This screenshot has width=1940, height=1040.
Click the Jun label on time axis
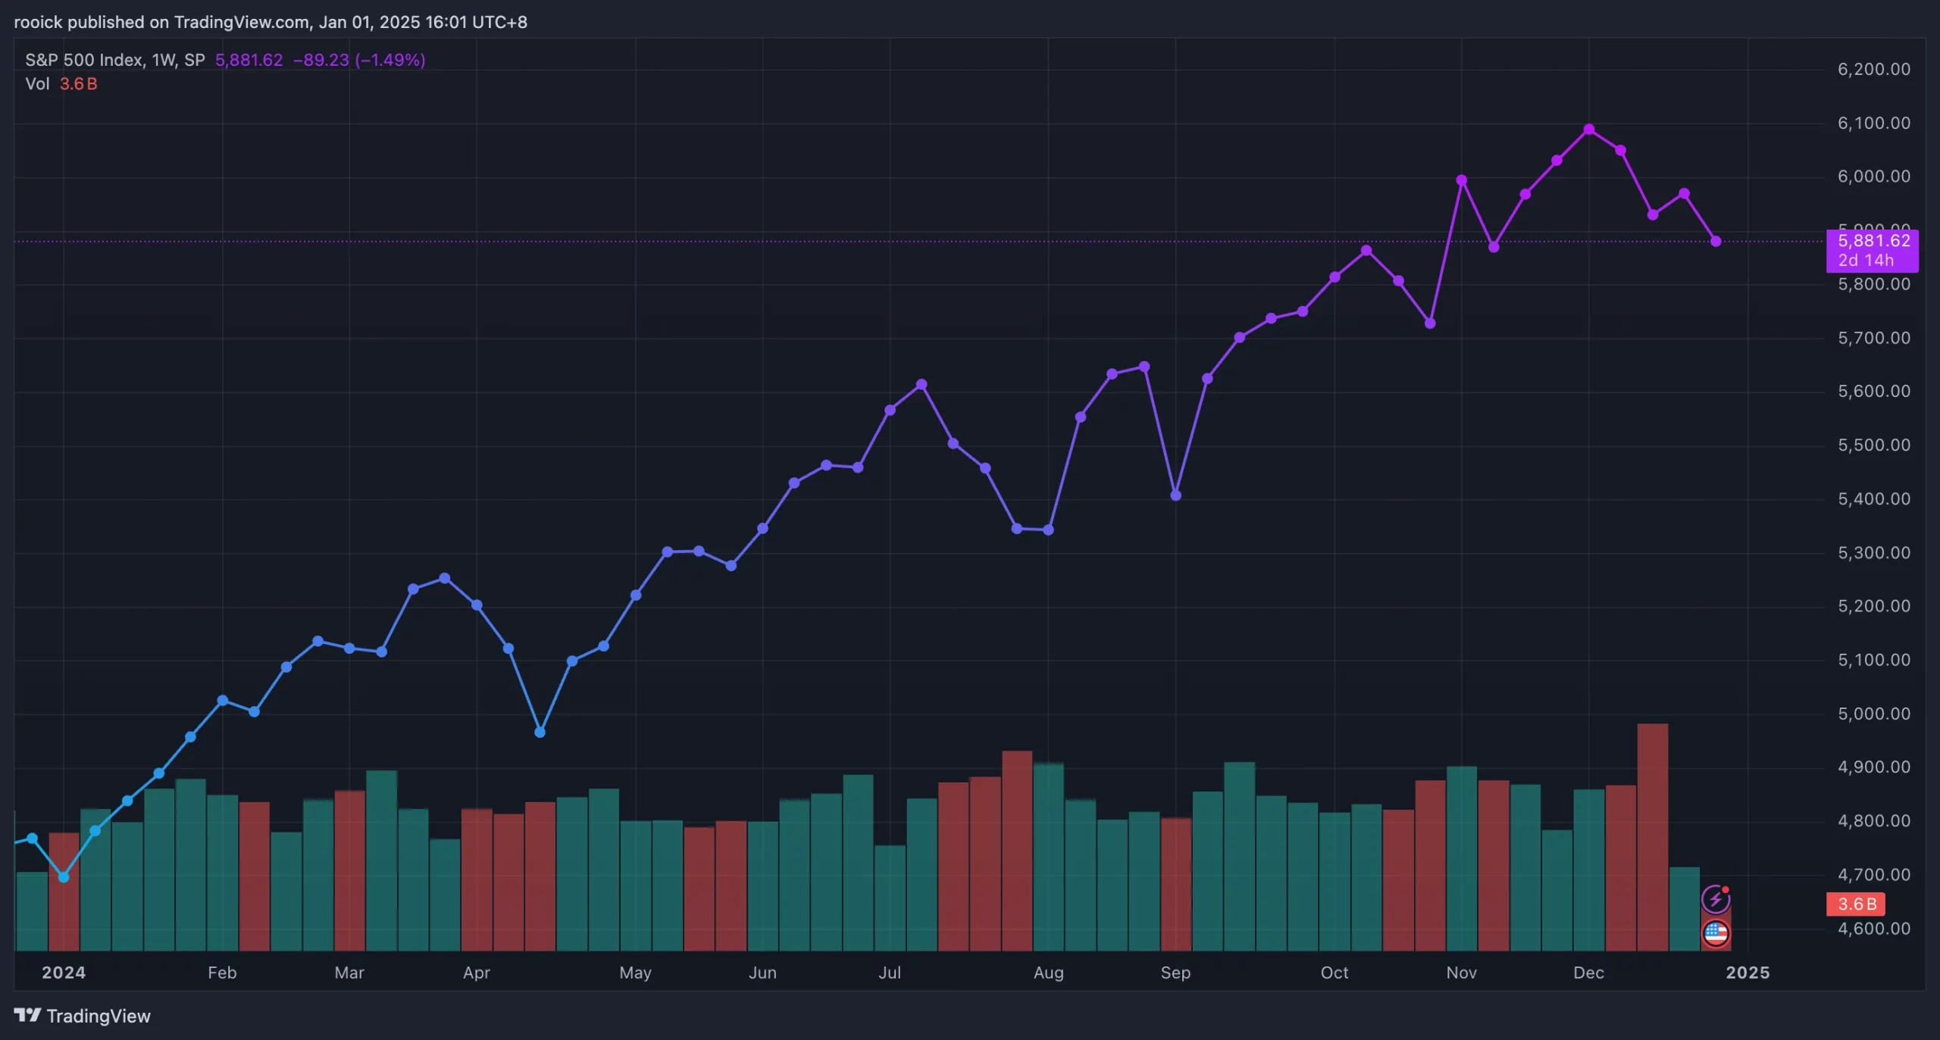pyautogui.click(x=762, y=973)
